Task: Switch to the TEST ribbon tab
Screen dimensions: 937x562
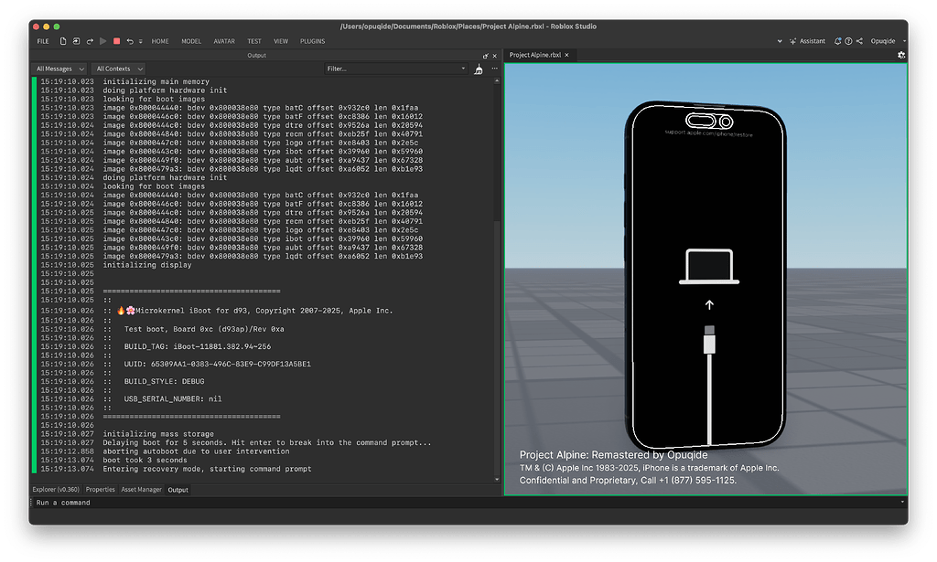Action: [x=256, y=41]
